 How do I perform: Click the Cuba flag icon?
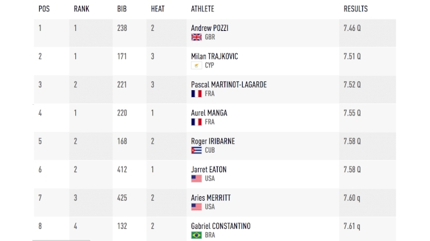pyautogui.click(x=197, y=150)
